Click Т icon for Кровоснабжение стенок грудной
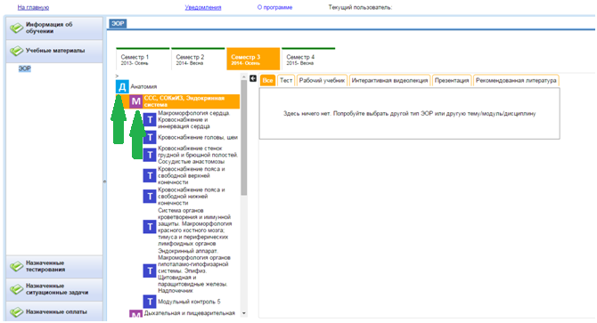 point(150,155)
